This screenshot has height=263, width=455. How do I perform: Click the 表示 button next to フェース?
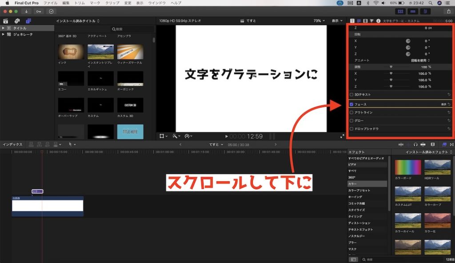443,104
